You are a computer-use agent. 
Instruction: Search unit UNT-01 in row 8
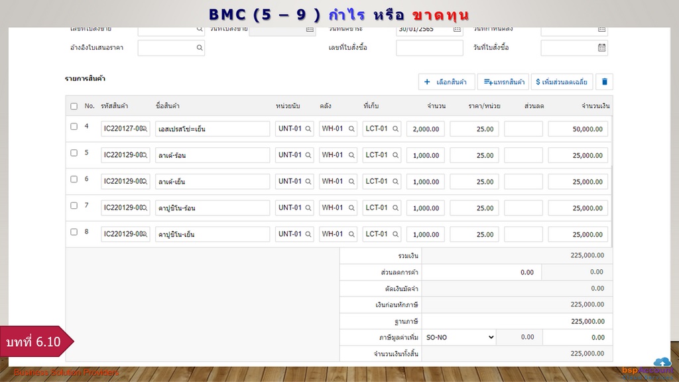click(x=308, y=234)
